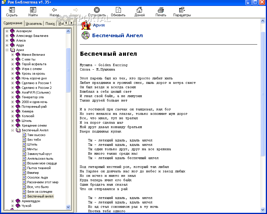This screenshot has width=267, height=214.
Task: Collapse the Ария tree node
Action: pyautogui.click(x=7, y=50)
